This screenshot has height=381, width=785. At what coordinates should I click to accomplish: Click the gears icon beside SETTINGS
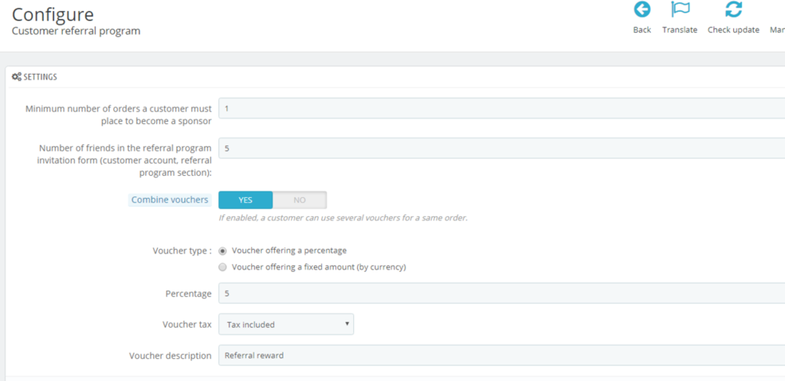[16, 77]
